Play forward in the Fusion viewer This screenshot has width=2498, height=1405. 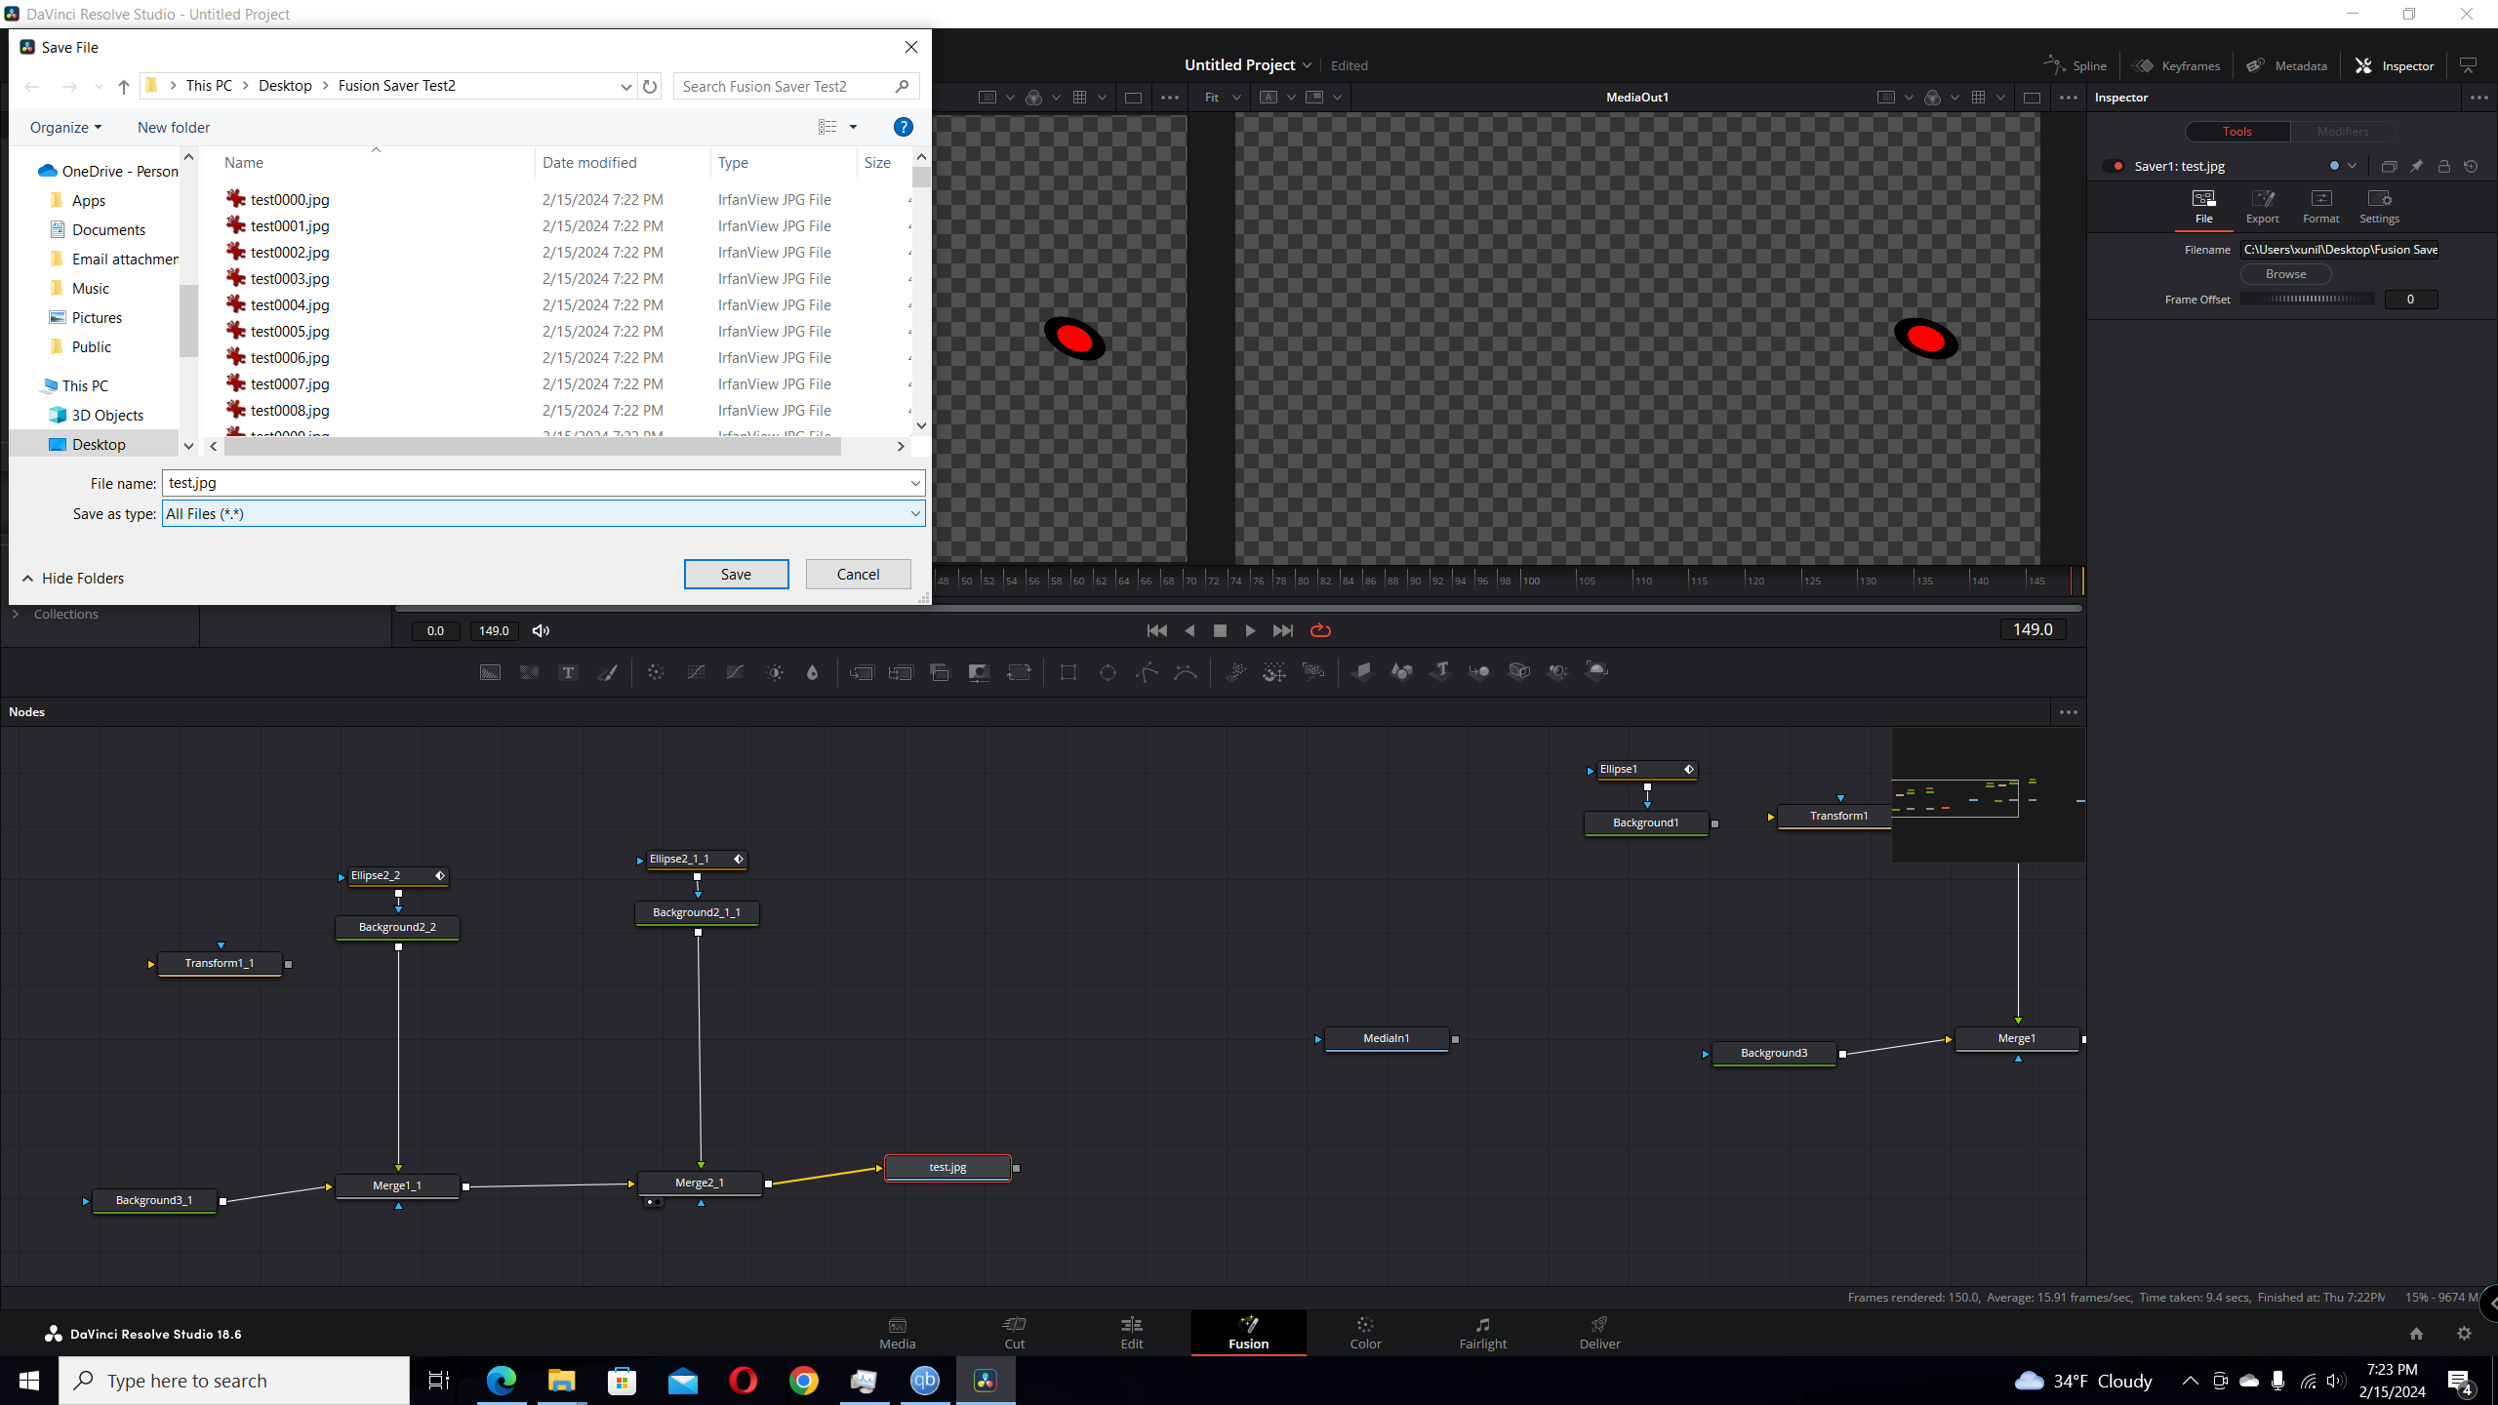click(1250, 630)
